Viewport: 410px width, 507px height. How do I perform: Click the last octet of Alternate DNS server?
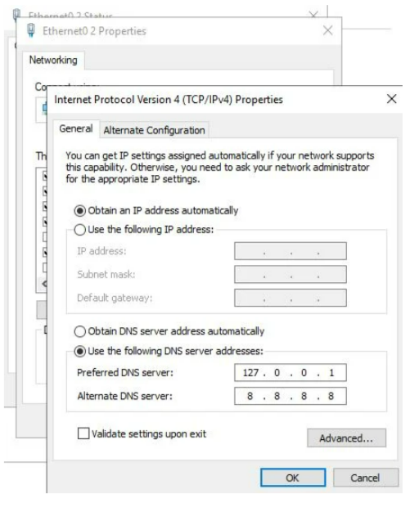331,396
